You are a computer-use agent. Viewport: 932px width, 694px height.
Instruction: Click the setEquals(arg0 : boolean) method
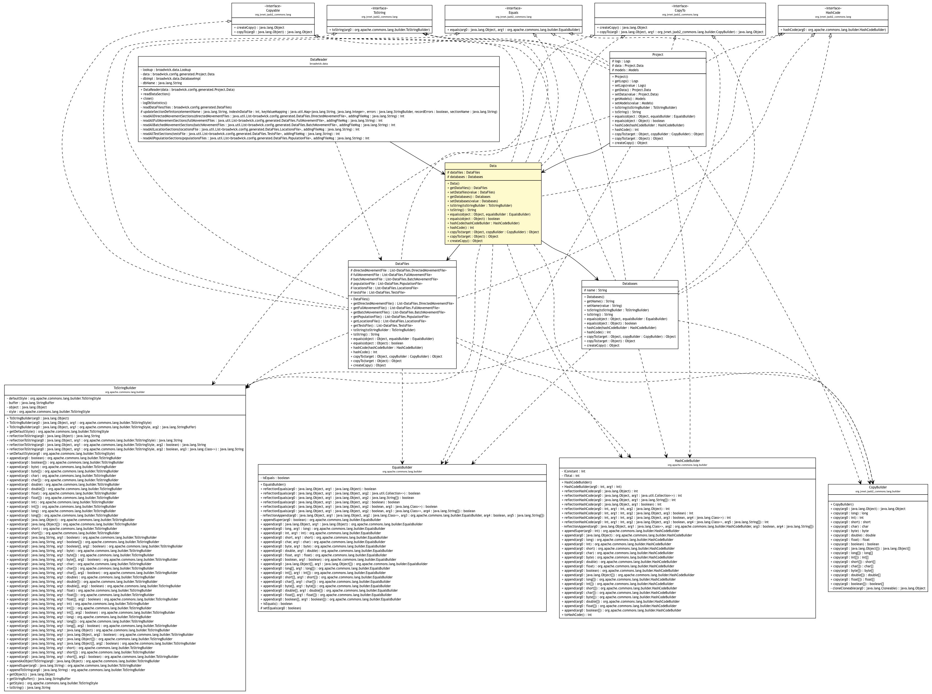pyautogui.click(x=281, y=608)
